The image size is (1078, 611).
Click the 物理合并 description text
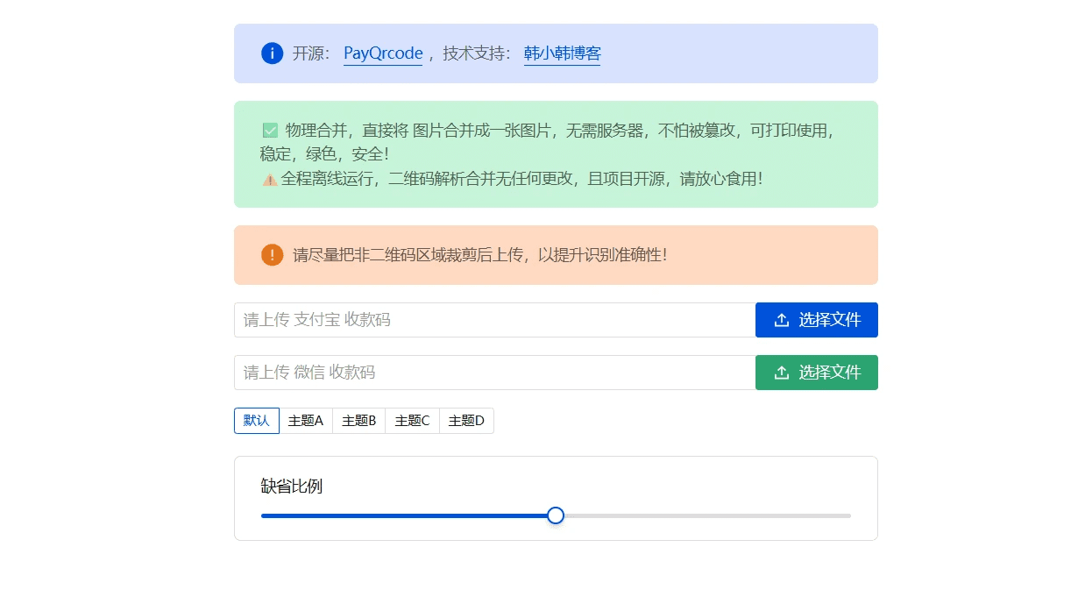(547, 142)
